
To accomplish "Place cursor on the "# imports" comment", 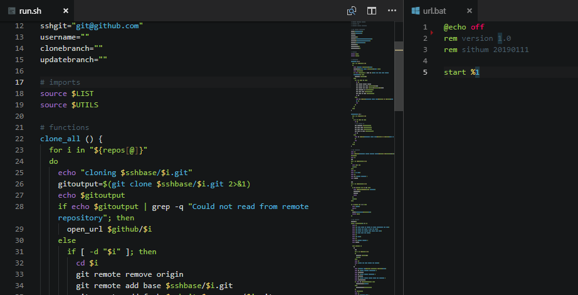I will (x=60, y=82).
